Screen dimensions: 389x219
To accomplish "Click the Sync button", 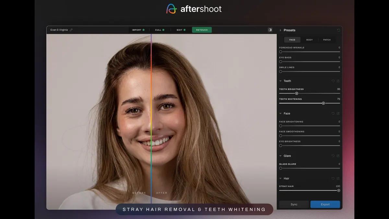I will [294, 204].
